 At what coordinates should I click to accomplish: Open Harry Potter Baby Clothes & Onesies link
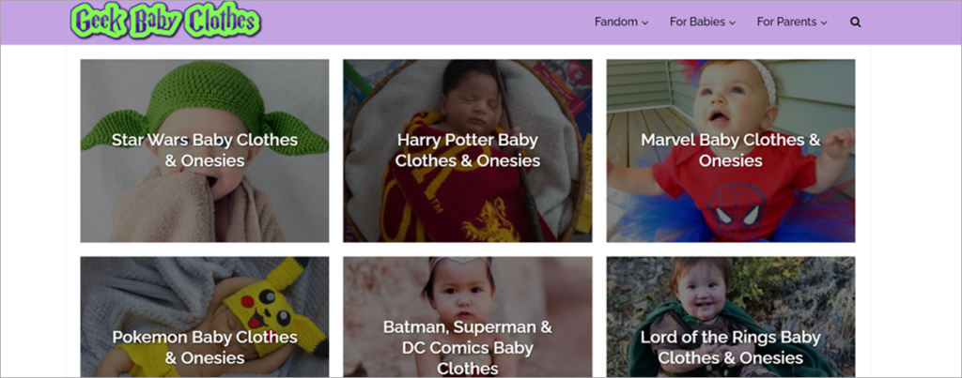tap(467, 150)
